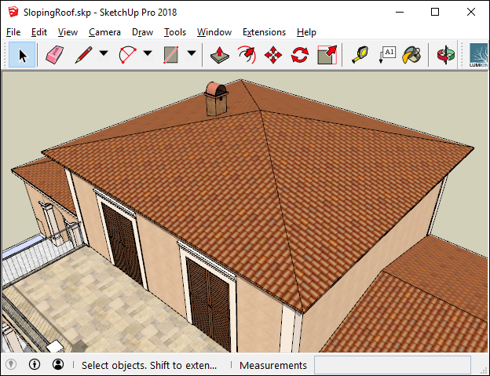This screenshot has width=490, height=376.
Task: Select the arrow Select tool
Action: tap(23, 55)
